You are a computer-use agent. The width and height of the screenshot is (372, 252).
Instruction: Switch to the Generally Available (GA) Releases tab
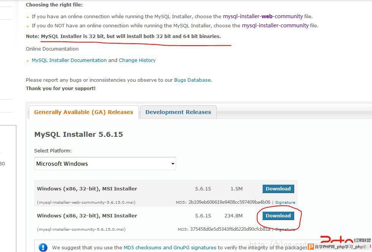tap(84, 112)
